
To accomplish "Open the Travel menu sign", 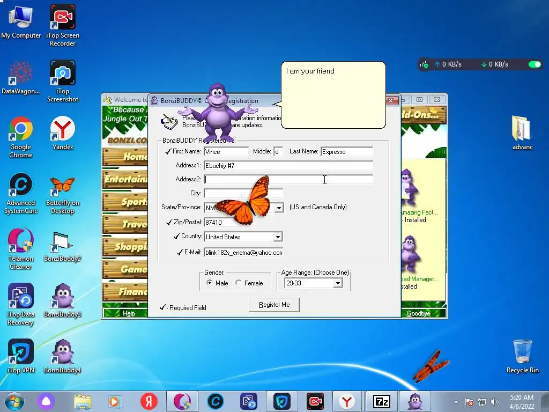I will point(125,224).
